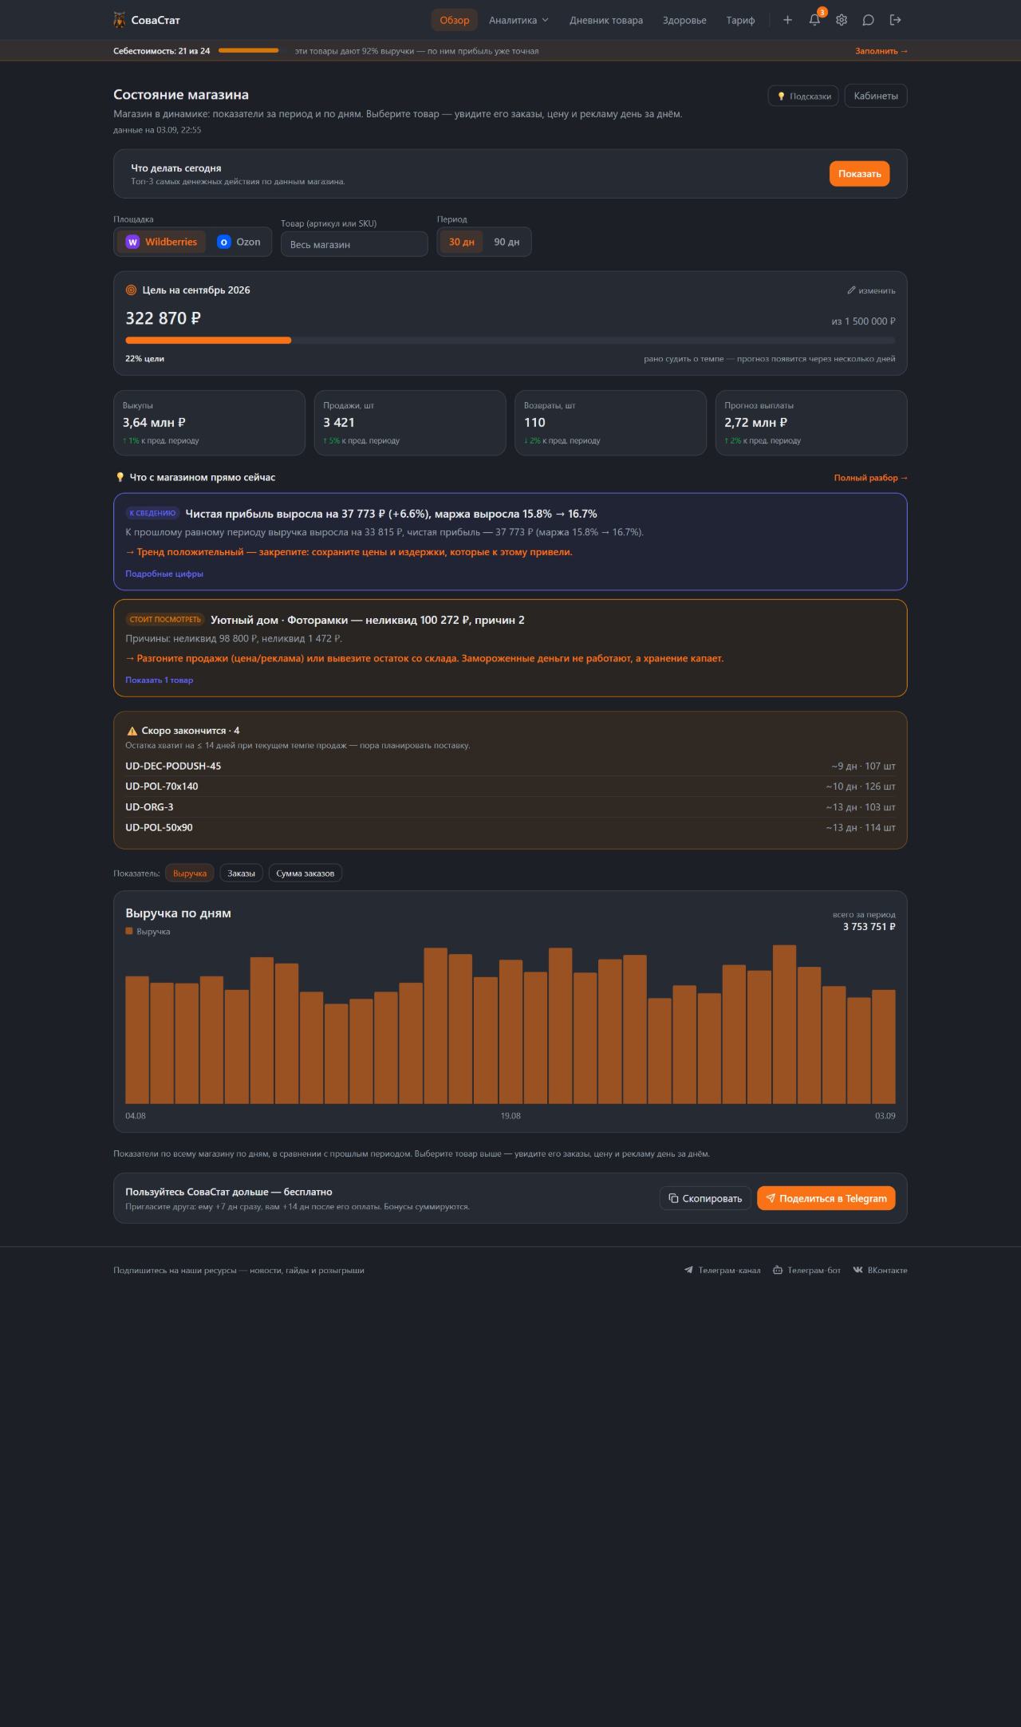Switch period to 90 дн
Screen dimensions: 1021x1727
[x=507, y=242]
